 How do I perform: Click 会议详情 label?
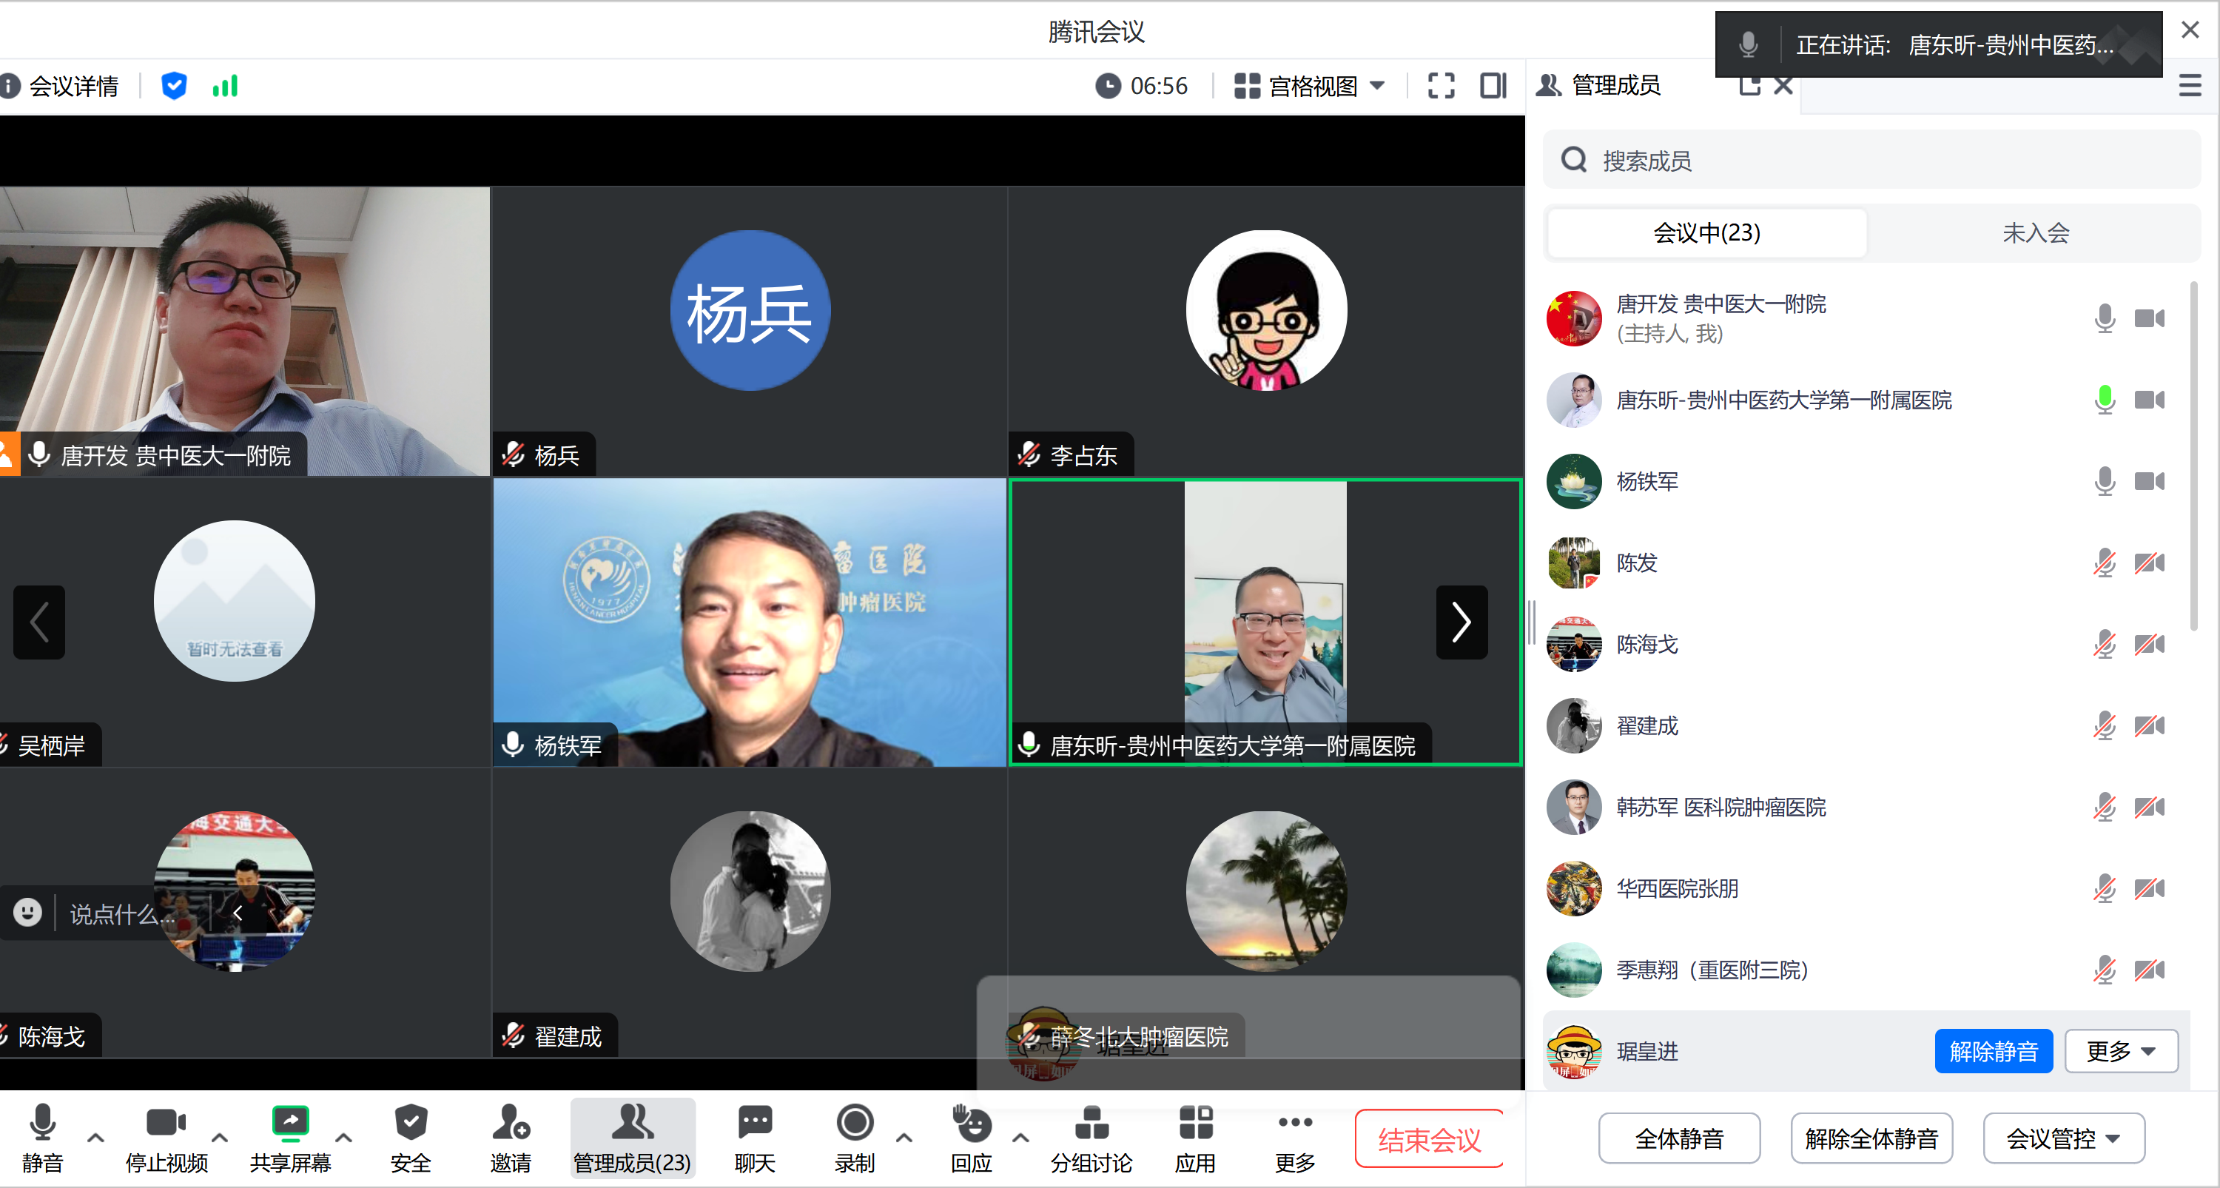pos(74,86)
